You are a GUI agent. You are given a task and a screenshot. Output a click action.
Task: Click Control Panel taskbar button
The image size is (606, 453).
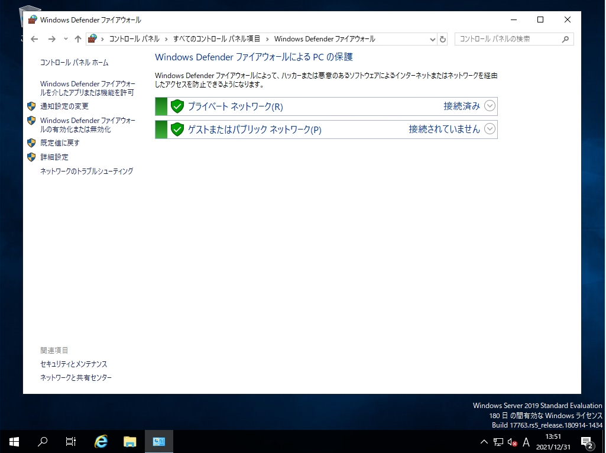159,441
